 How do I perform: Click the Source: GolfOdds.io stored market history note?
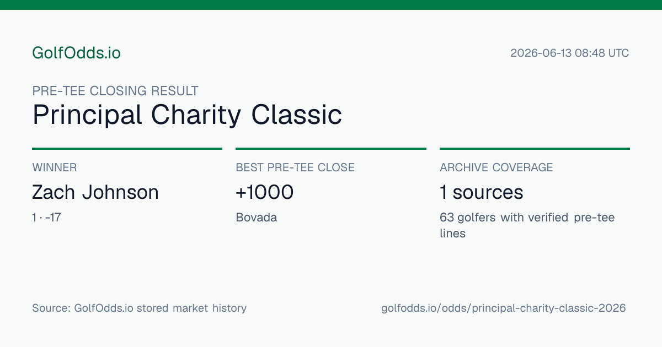pyautogui.click(x=139, y=308)
